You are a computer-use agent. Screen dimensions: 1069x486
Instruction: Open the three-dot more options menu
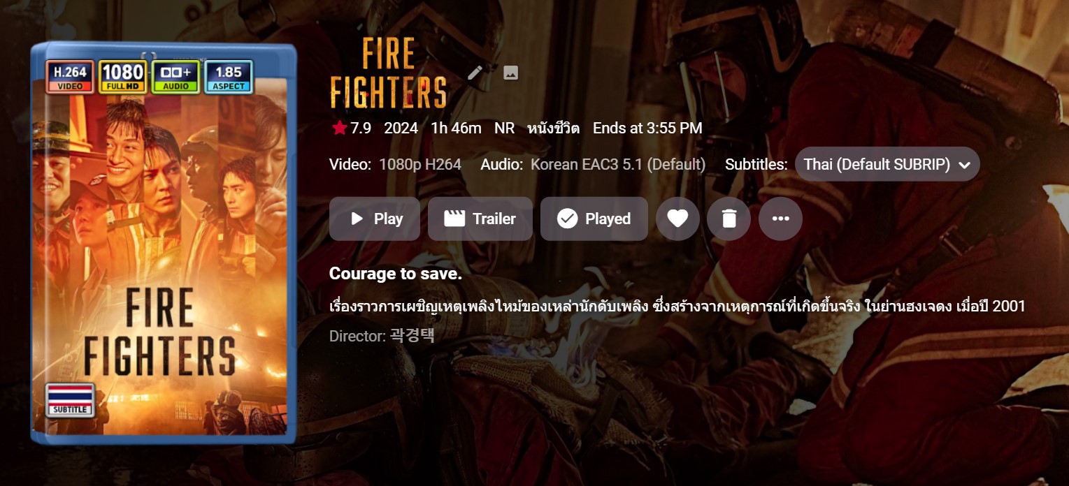(780, 219)
